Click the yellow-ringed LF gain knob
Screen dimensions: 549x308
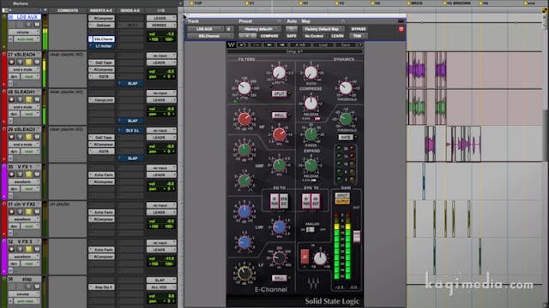point(244,274)
